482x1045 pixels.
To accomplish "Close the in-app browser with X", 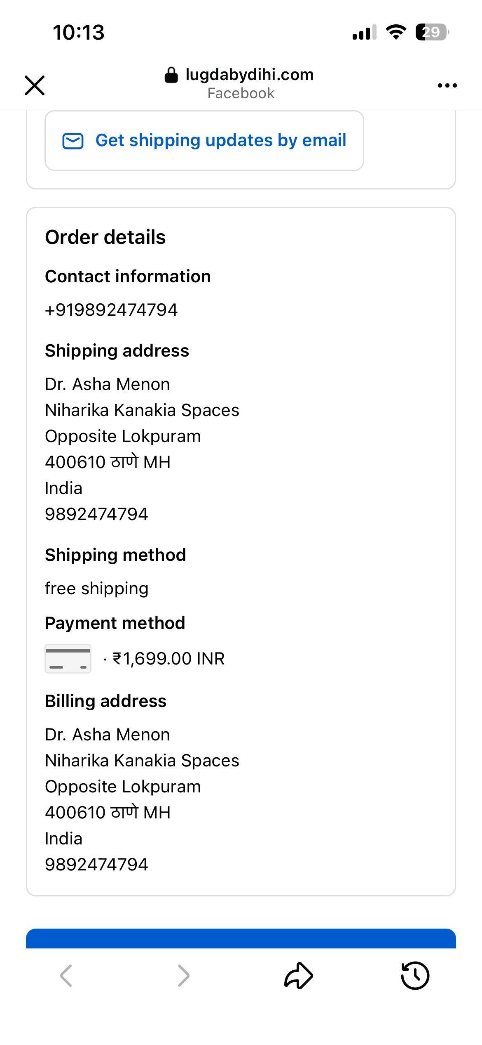I will (35, 85).
